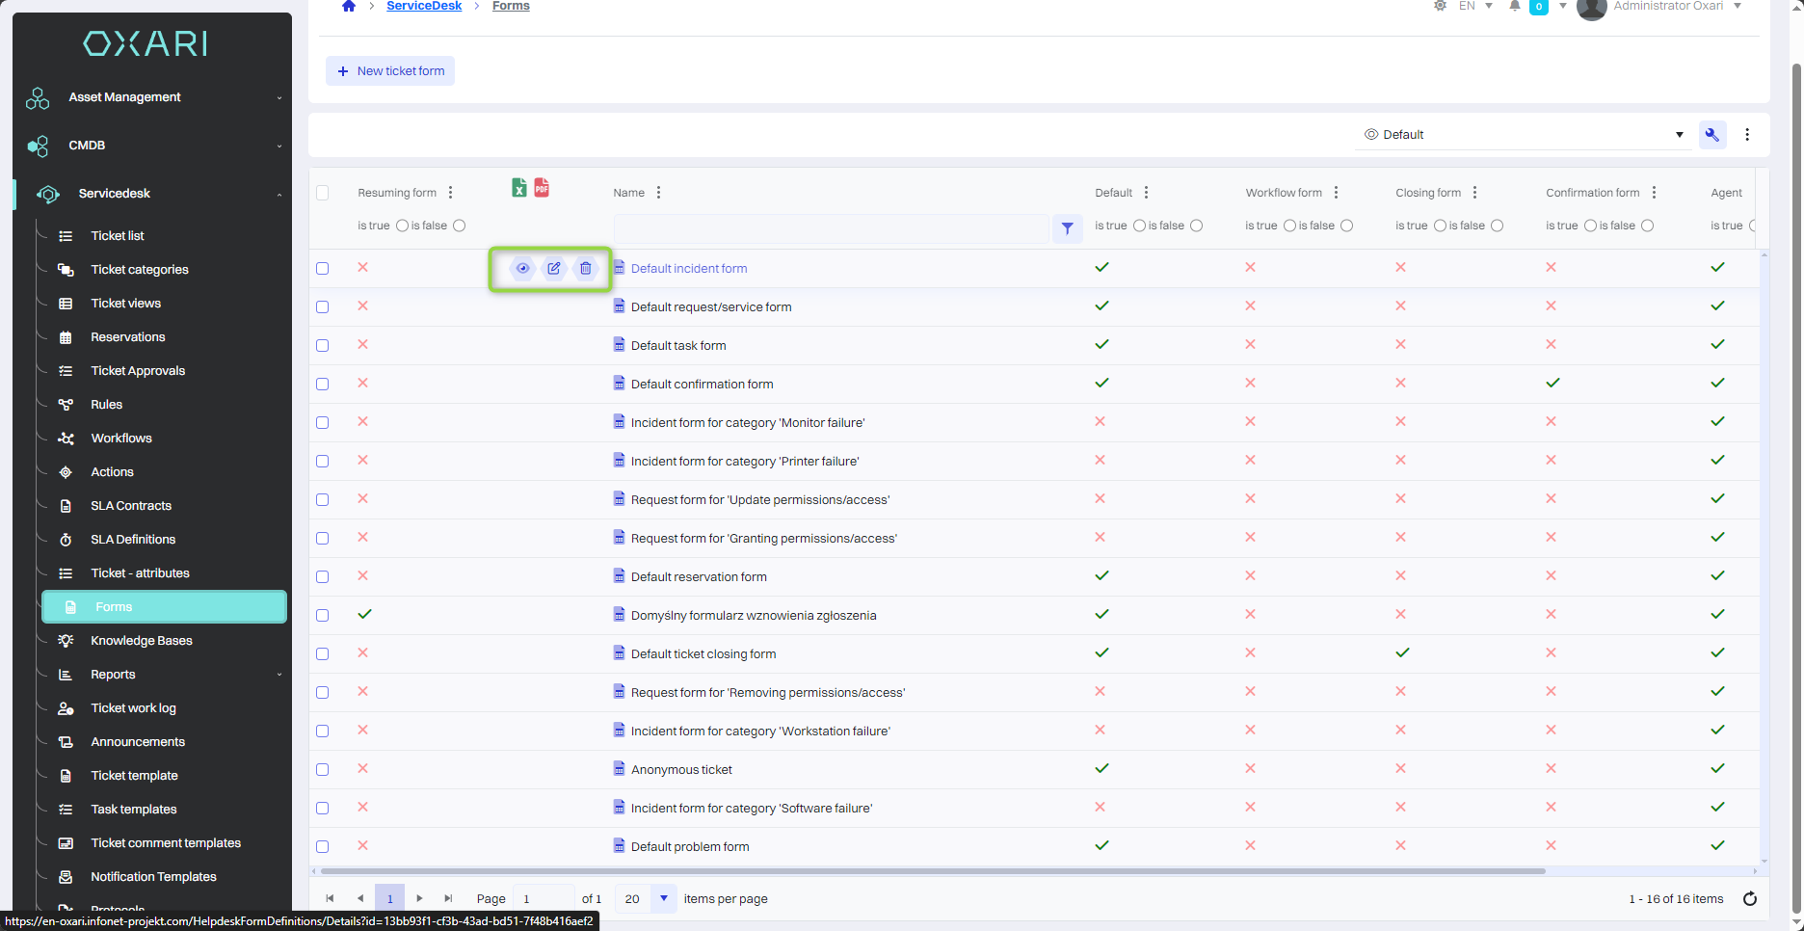Screen dimensions: 1804x931
Task: Open the Name column options menu
Action: [x=659, y=193]
